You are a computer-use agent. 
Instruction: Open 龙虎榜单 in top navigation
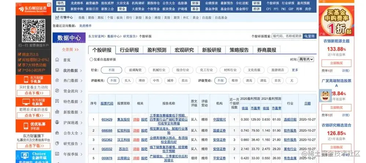pyautogui.click(x=77, y=3)
